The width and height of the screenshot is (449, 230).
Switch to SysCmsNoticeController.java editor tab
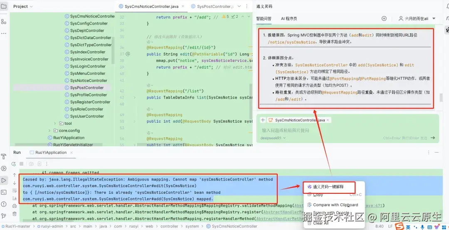click(x=150, y=6)
